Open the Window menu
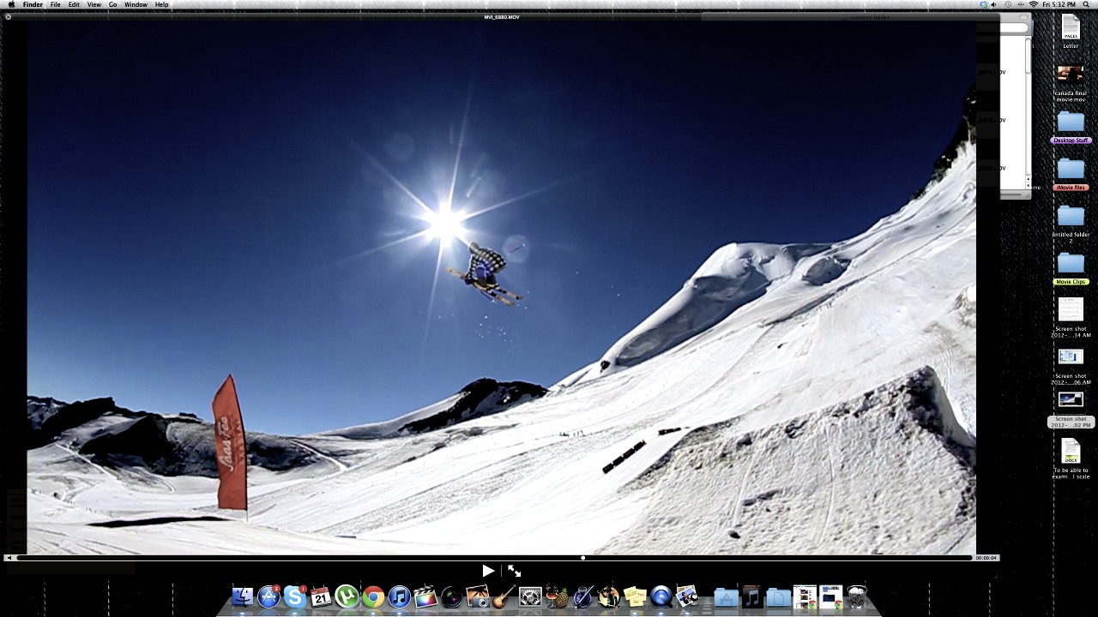1098x617 pixels. click(x=136, y=4)
